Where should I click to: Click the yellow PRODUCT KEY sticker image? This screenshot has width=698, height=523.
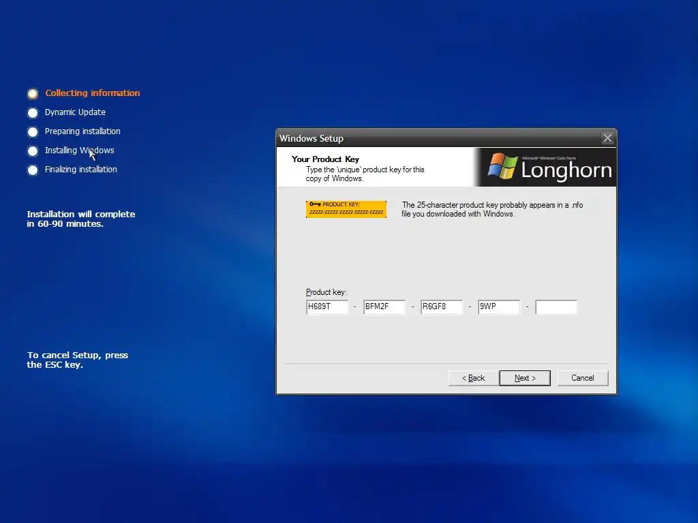tap(346, 209)
